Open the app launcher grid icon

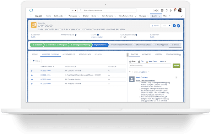point(31,16)
